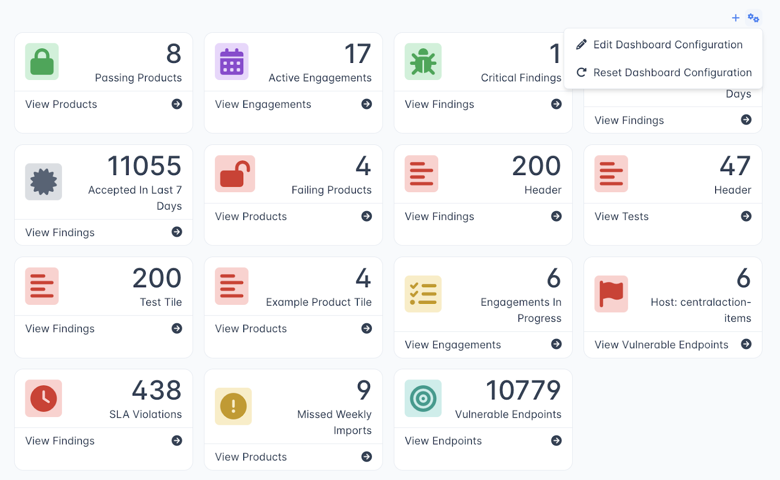Click the purple calendar Active Engagements icon
This screenshot has width=780, height=480.
coord(232,62)
